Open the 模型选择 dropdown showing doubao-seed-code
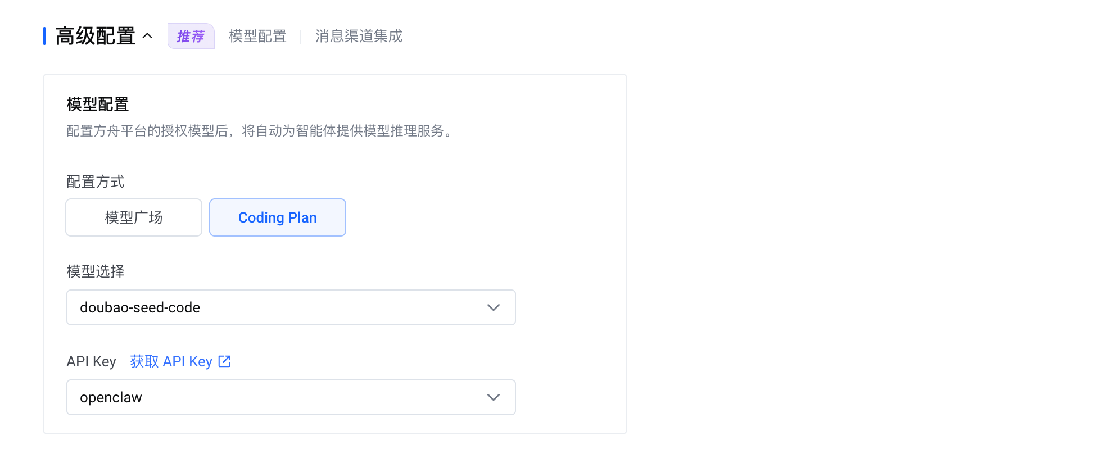1104x449 pixels. pyautogui.click(x=291, y=307)
